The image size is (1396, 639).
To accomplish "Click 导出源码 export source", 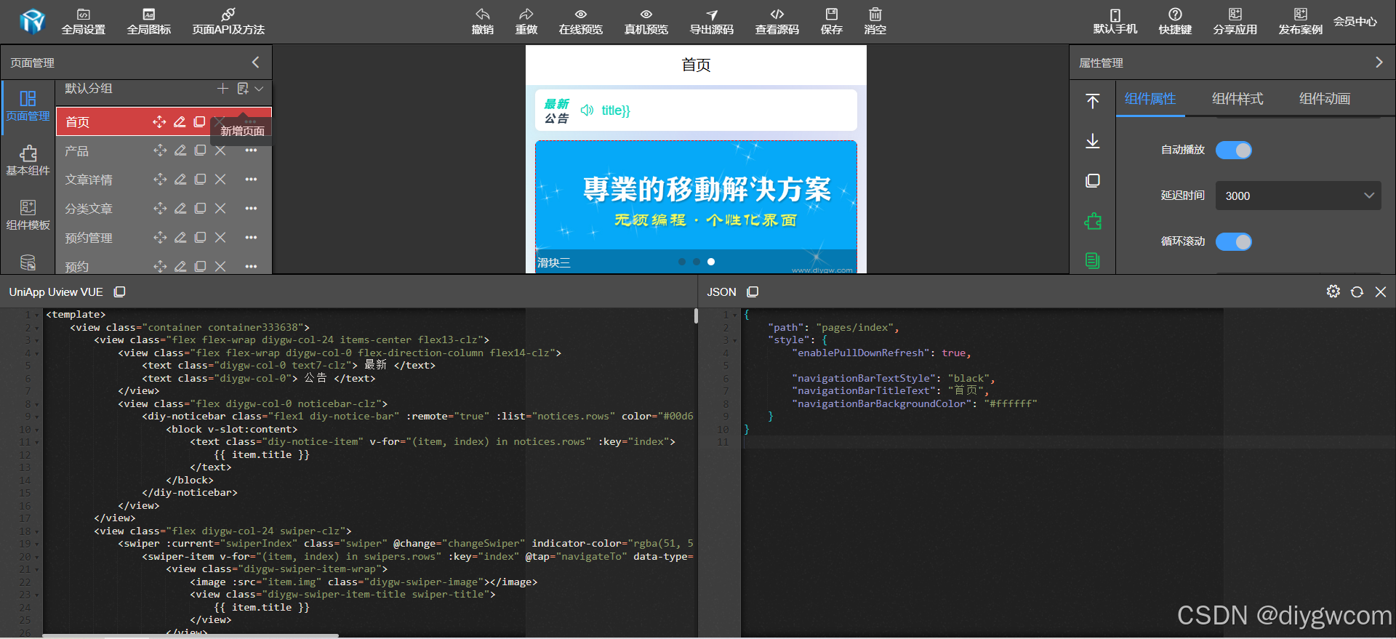I will 712,22.
